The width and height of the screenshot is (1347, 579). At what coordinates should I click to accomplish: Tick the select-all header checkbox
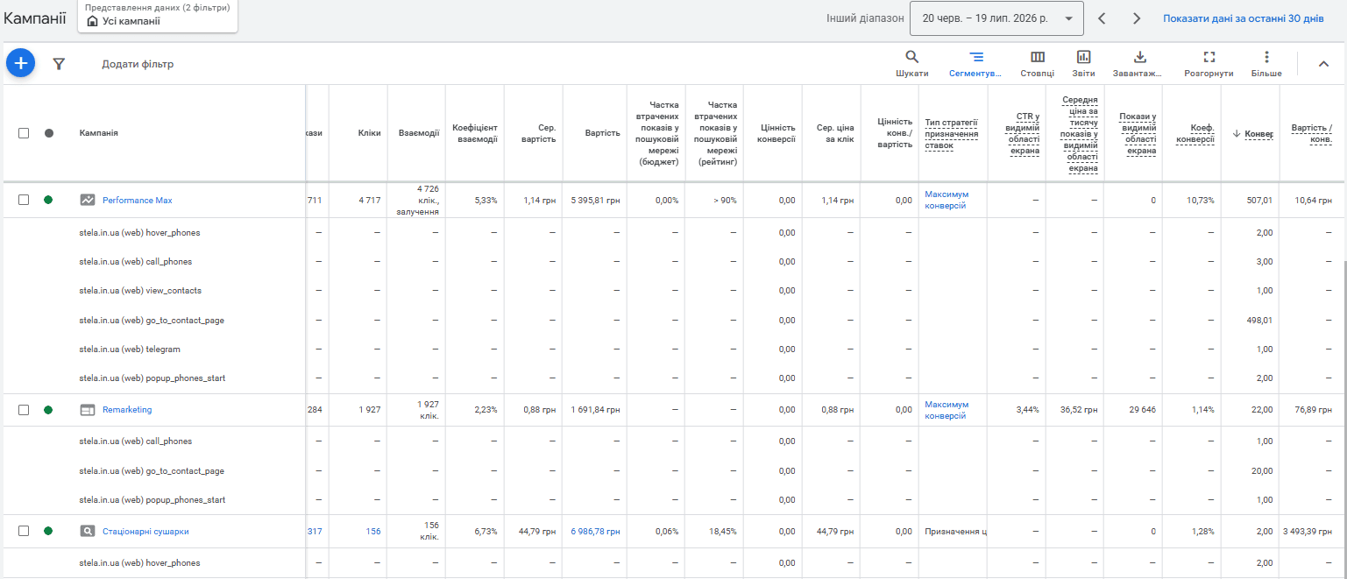pos(24,133)
